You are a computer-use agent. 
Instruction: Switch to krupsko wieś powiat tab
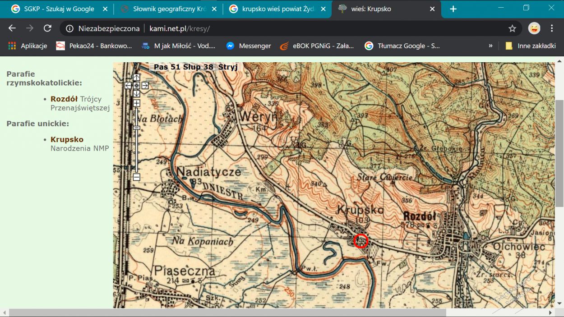[277, 9]
